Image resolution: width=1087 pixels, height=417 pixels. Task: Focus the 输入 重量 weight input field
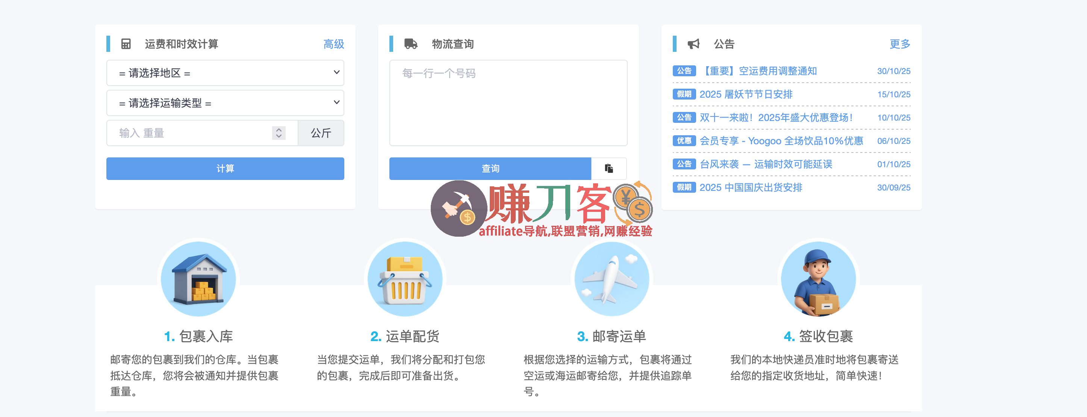pos(190,133)
